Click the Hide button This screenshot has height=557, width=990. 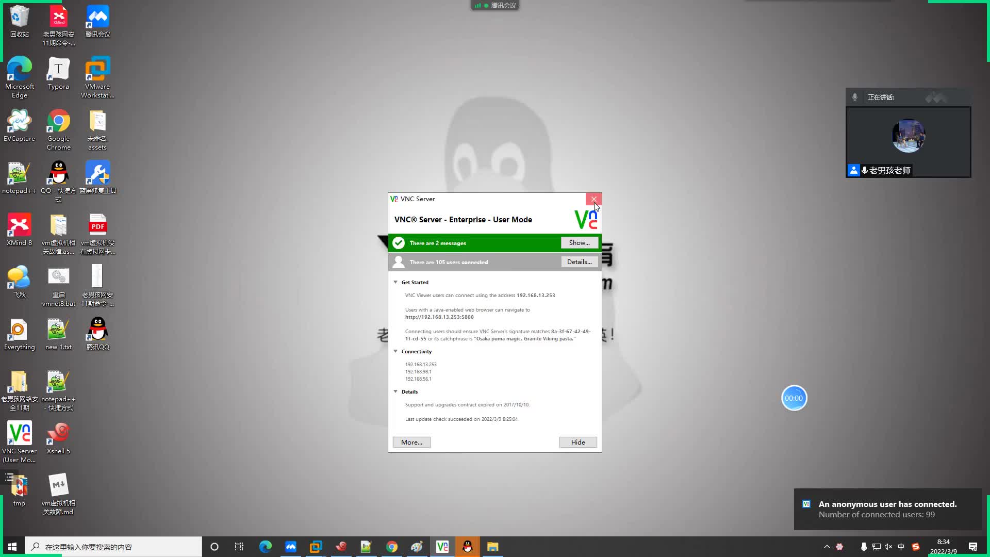click(578, 443)
